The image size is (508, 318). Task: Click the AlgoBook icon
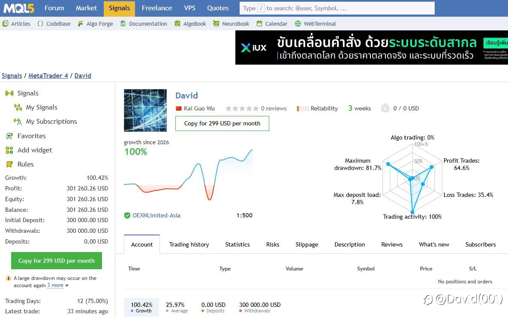tap(177, 24)
